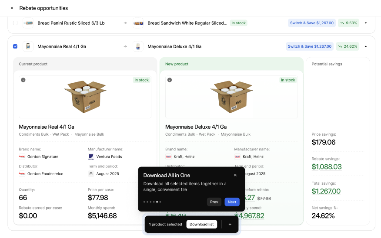Expand the Bread Panini row details
381x238 pixels.
click(365, 23)
